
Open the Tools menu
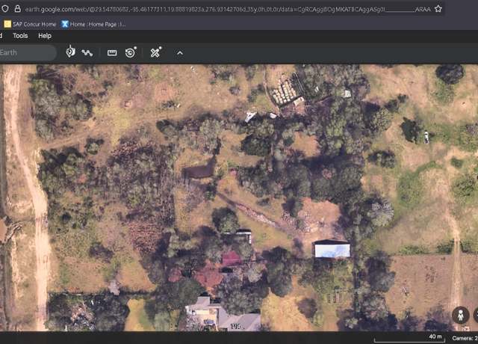click(x=20, y=36)
